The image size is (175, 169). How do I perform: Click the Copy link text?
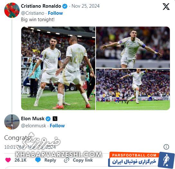click(x=83, y=160)
